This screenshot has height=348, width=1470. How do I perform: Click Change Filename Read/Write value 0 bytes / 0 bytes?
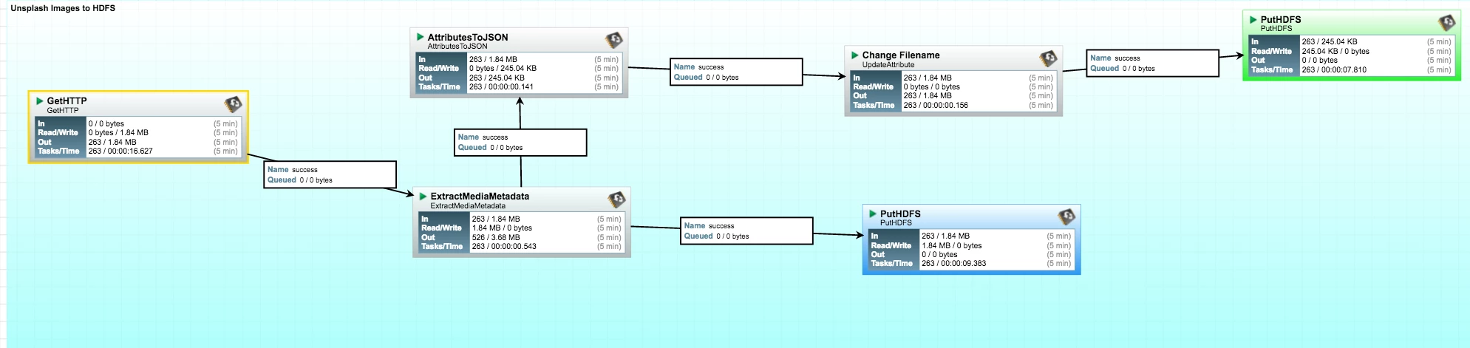931,86
